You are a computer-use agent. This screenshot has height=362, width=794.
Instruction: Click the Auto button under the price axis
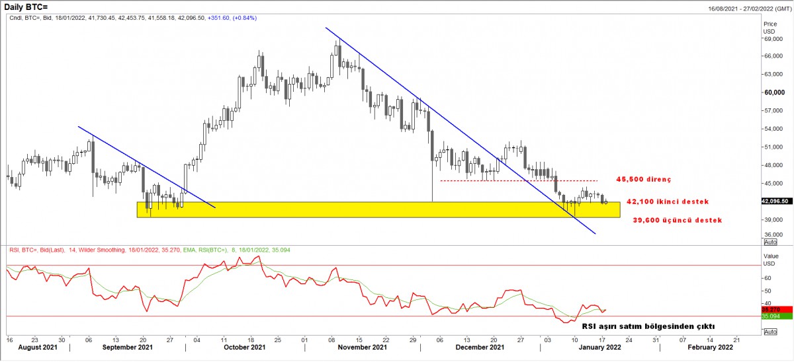770,242
